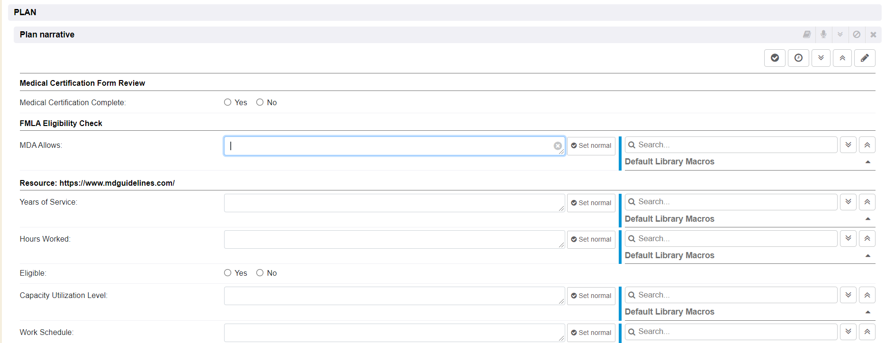Select No for Medical Certification Complete
This screenshot has width=885, height=343.
coord(260,102)
